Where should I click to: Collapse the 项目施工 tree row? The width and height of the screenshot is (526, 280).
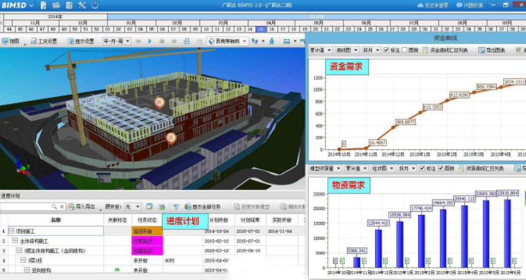click(12, 231)
